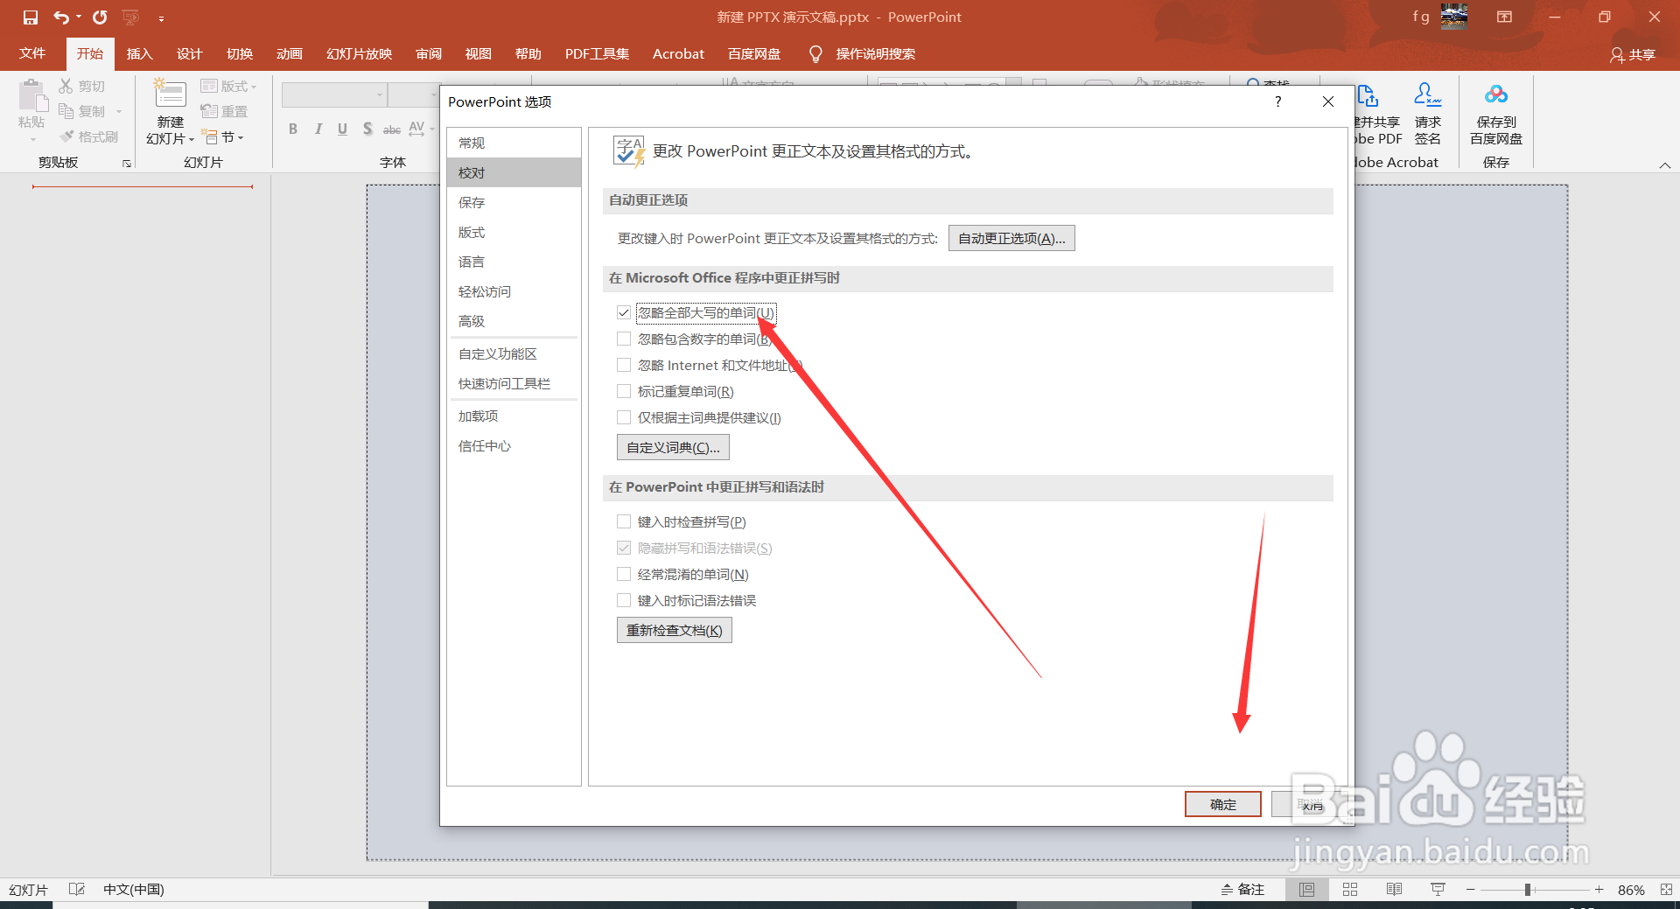Click the Strikethrough abc icon

(x=392, y=129)
